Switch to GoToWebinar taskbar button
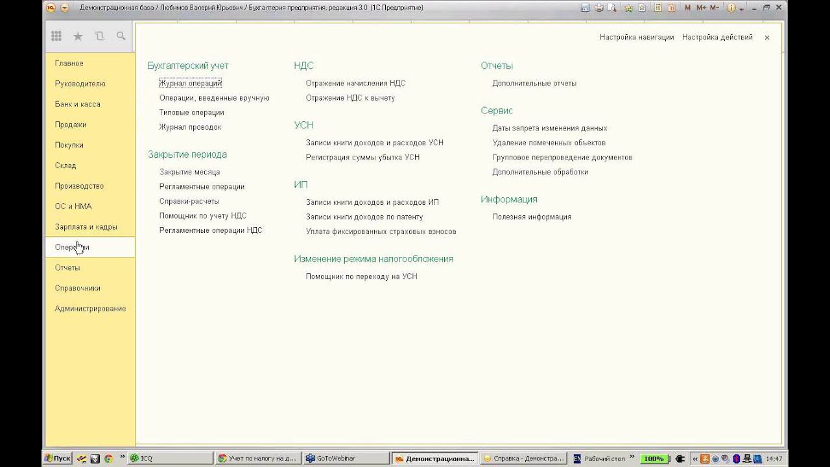The image size is (830, 467). [x=345, y=458]
